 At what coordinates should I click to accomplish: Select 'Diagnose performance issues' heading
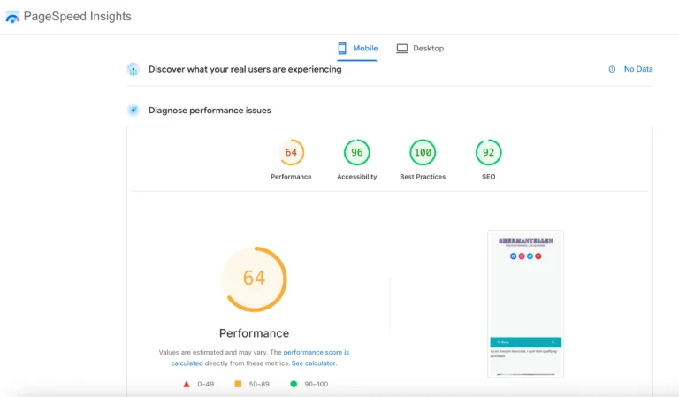click(210, 111)
